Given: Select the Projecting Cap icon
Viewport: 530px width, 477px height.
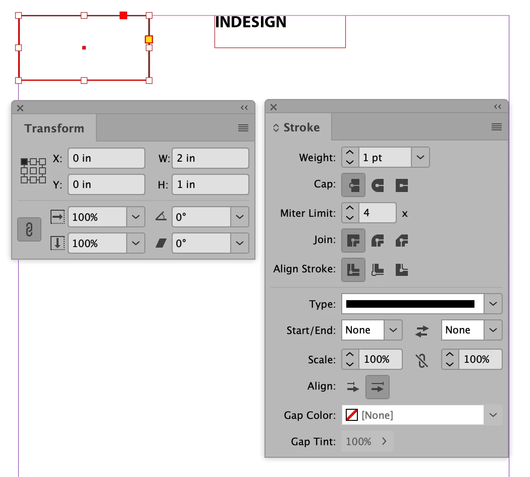Looking at the screenshot, I should pyautogui.click(x=402, y=185).
